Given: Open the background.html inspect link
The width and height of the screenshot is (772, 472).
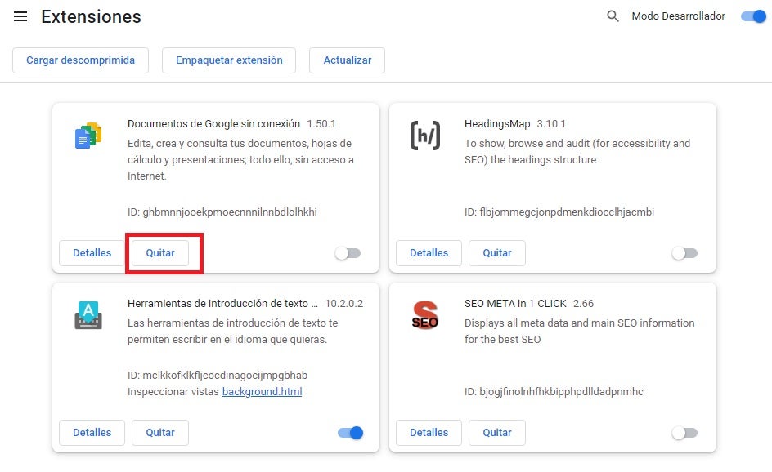Looking at the screenshot, I should (x=262, y=392).
